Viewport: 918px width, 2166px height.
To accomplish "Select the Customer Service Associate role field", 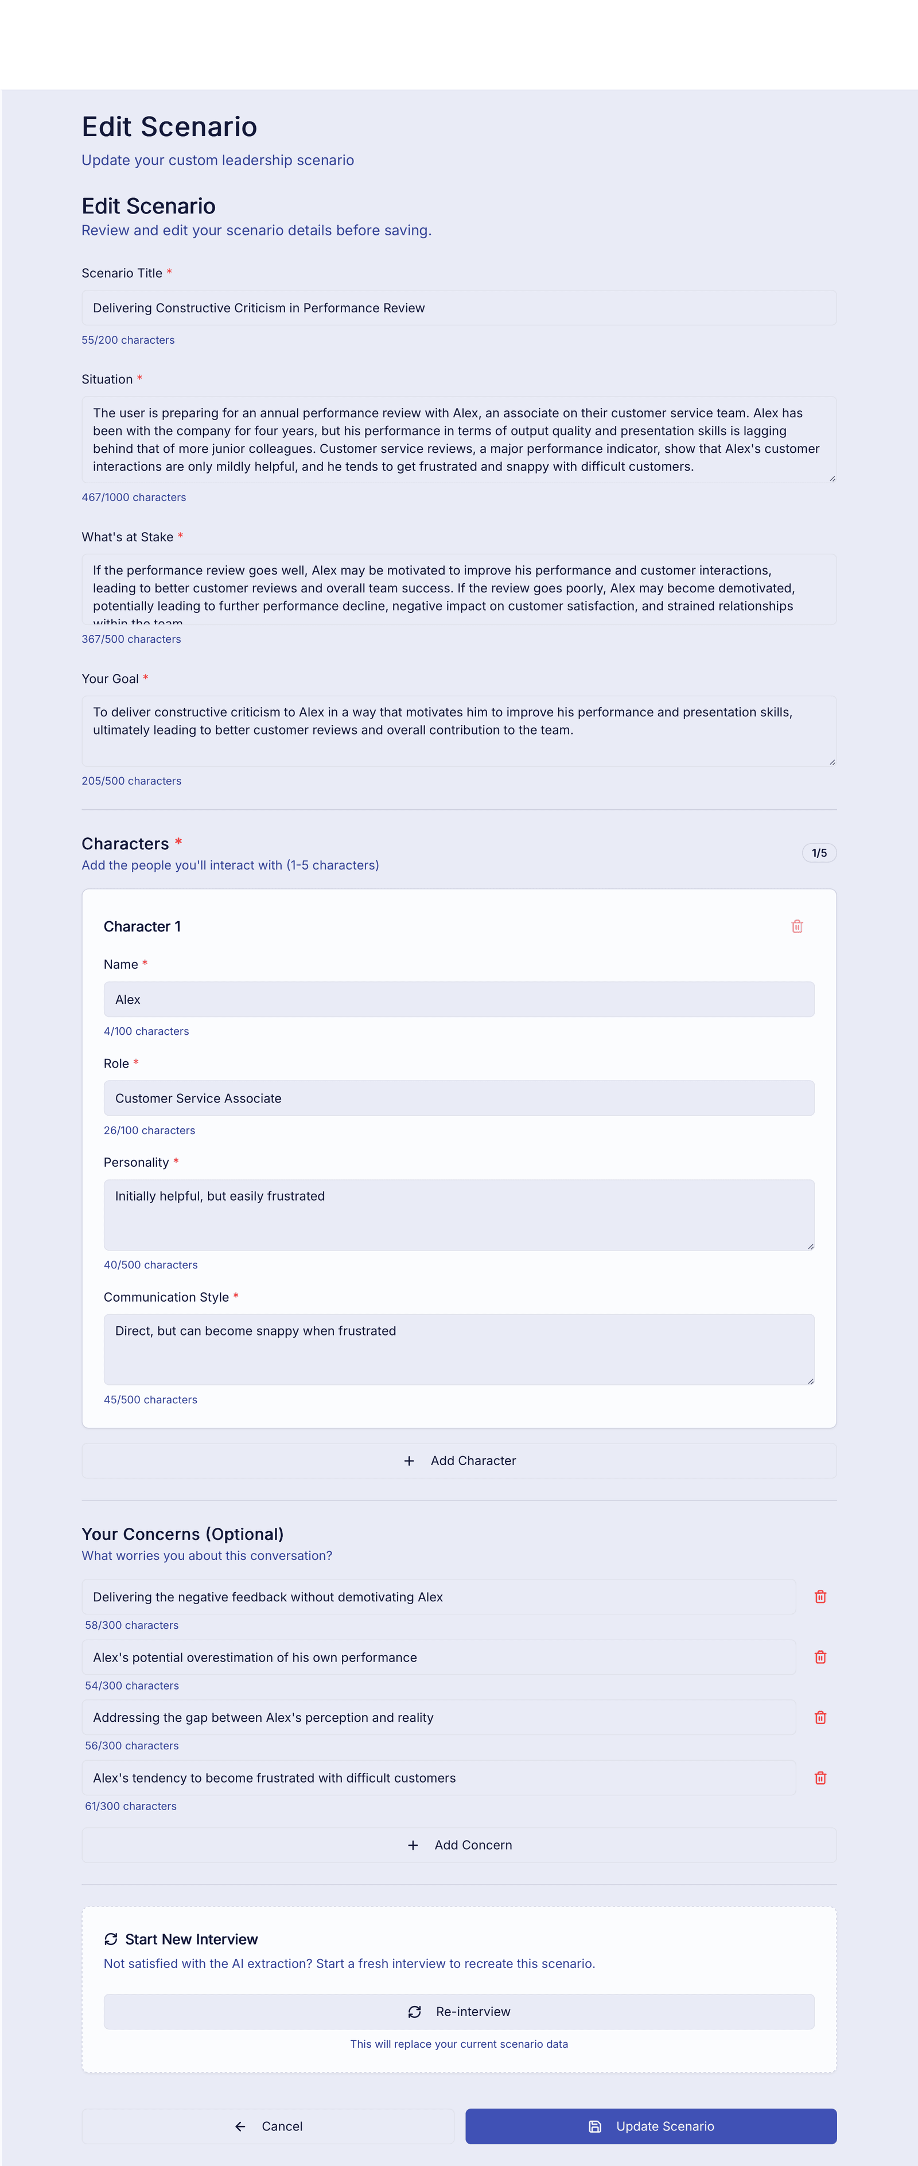I will [x=459, y=1098].
